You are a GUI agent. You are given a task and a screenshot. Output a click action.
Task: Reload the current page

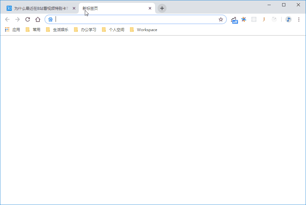pos(28,19)
